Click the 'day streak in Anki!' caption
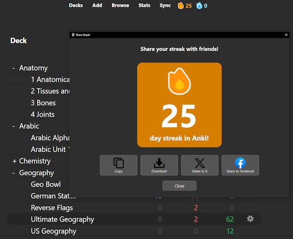The image size is (293, 239). click(179, 138)
